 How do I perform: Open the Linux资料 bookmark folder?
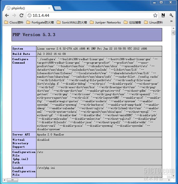(x=153, y=22)
